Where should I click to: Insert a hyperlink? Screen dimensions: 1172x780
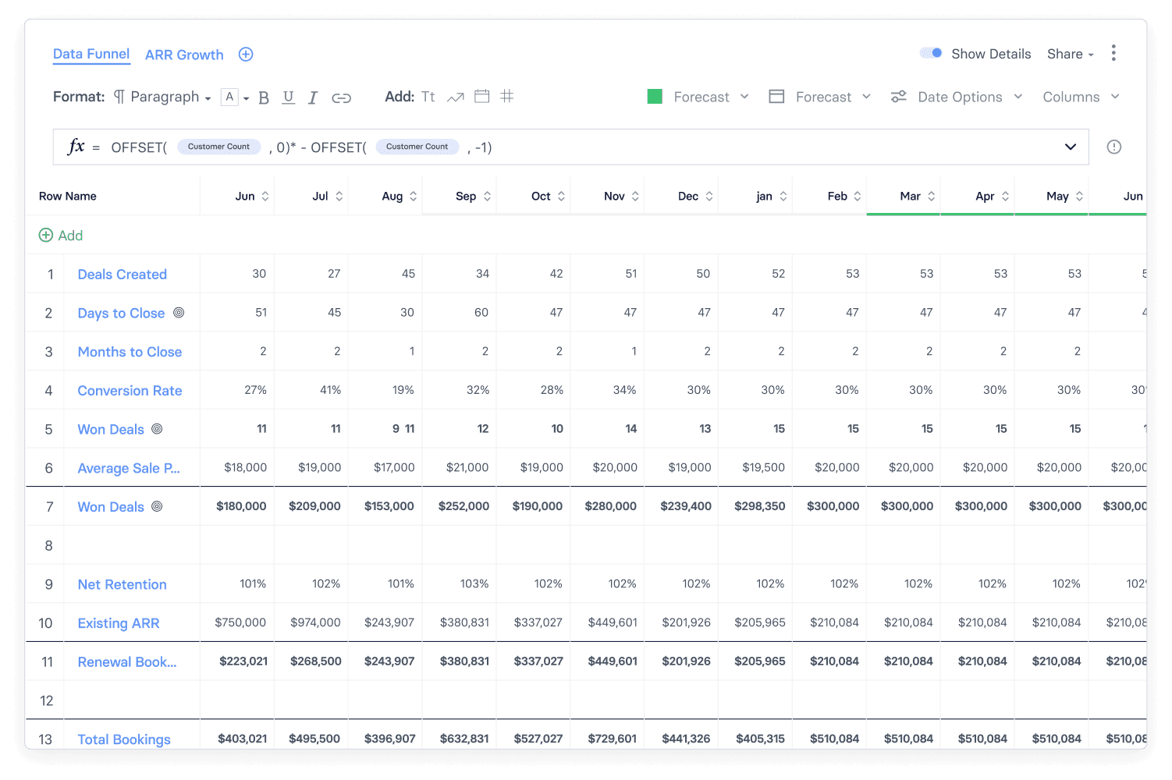point(341,97)
